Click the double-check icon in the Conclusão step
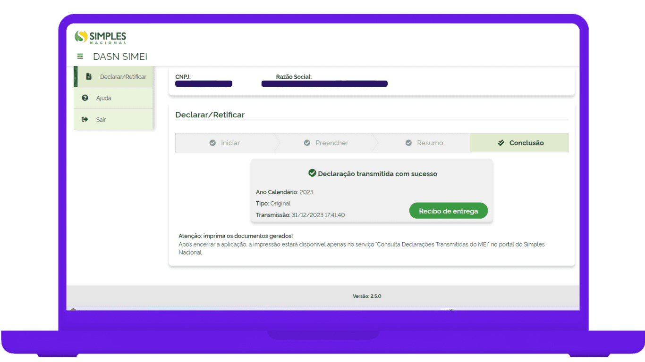The height and width of the screenshot is (362, 645). pyautogui.click(x=501, y=143)
